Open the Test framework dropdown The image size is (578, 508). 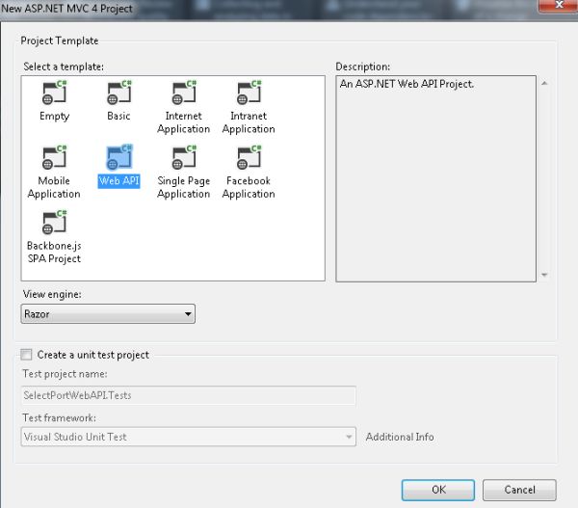[x=189, y=437]
